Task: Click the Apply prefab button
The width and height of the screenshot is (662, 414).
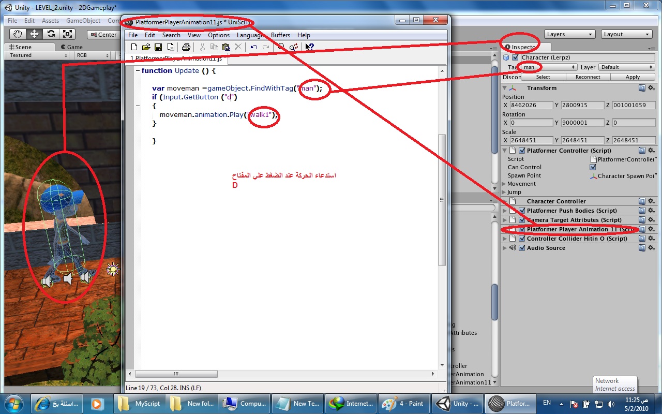Action: click(633, 77)
